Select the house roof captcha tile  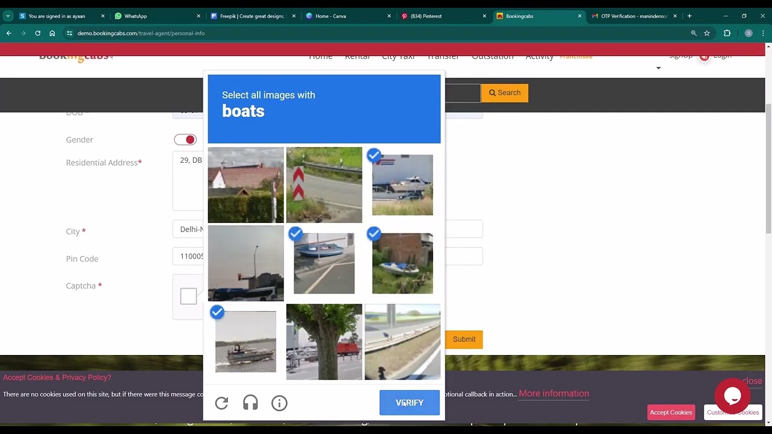click(x=245, y=185)
